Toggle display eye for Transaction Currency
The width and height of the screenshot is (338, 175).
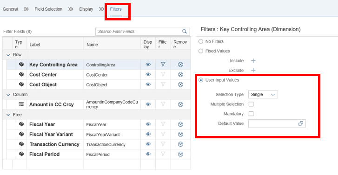pos(148,144)
